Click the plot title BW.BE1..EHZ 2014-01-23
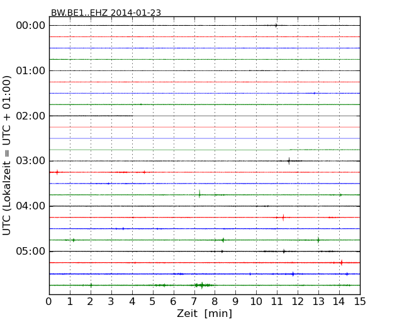Viewport: 409px width, 327px height. click(x=106, y=13)
